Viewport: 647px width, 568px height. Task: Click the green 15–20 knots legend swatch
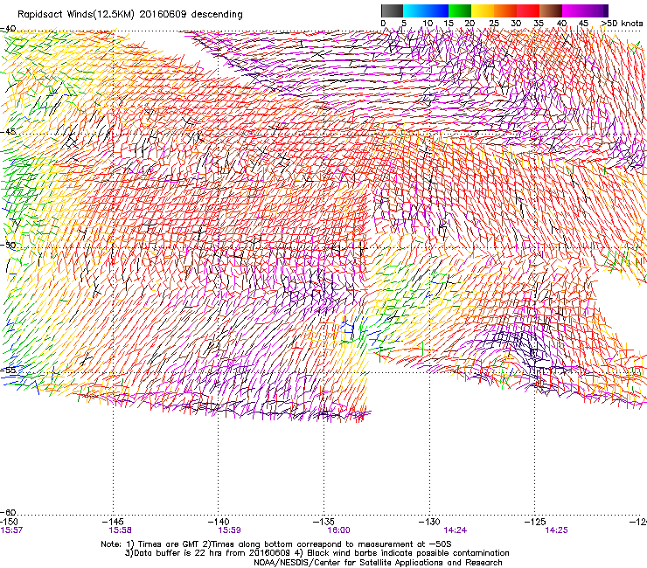[460, 10]
